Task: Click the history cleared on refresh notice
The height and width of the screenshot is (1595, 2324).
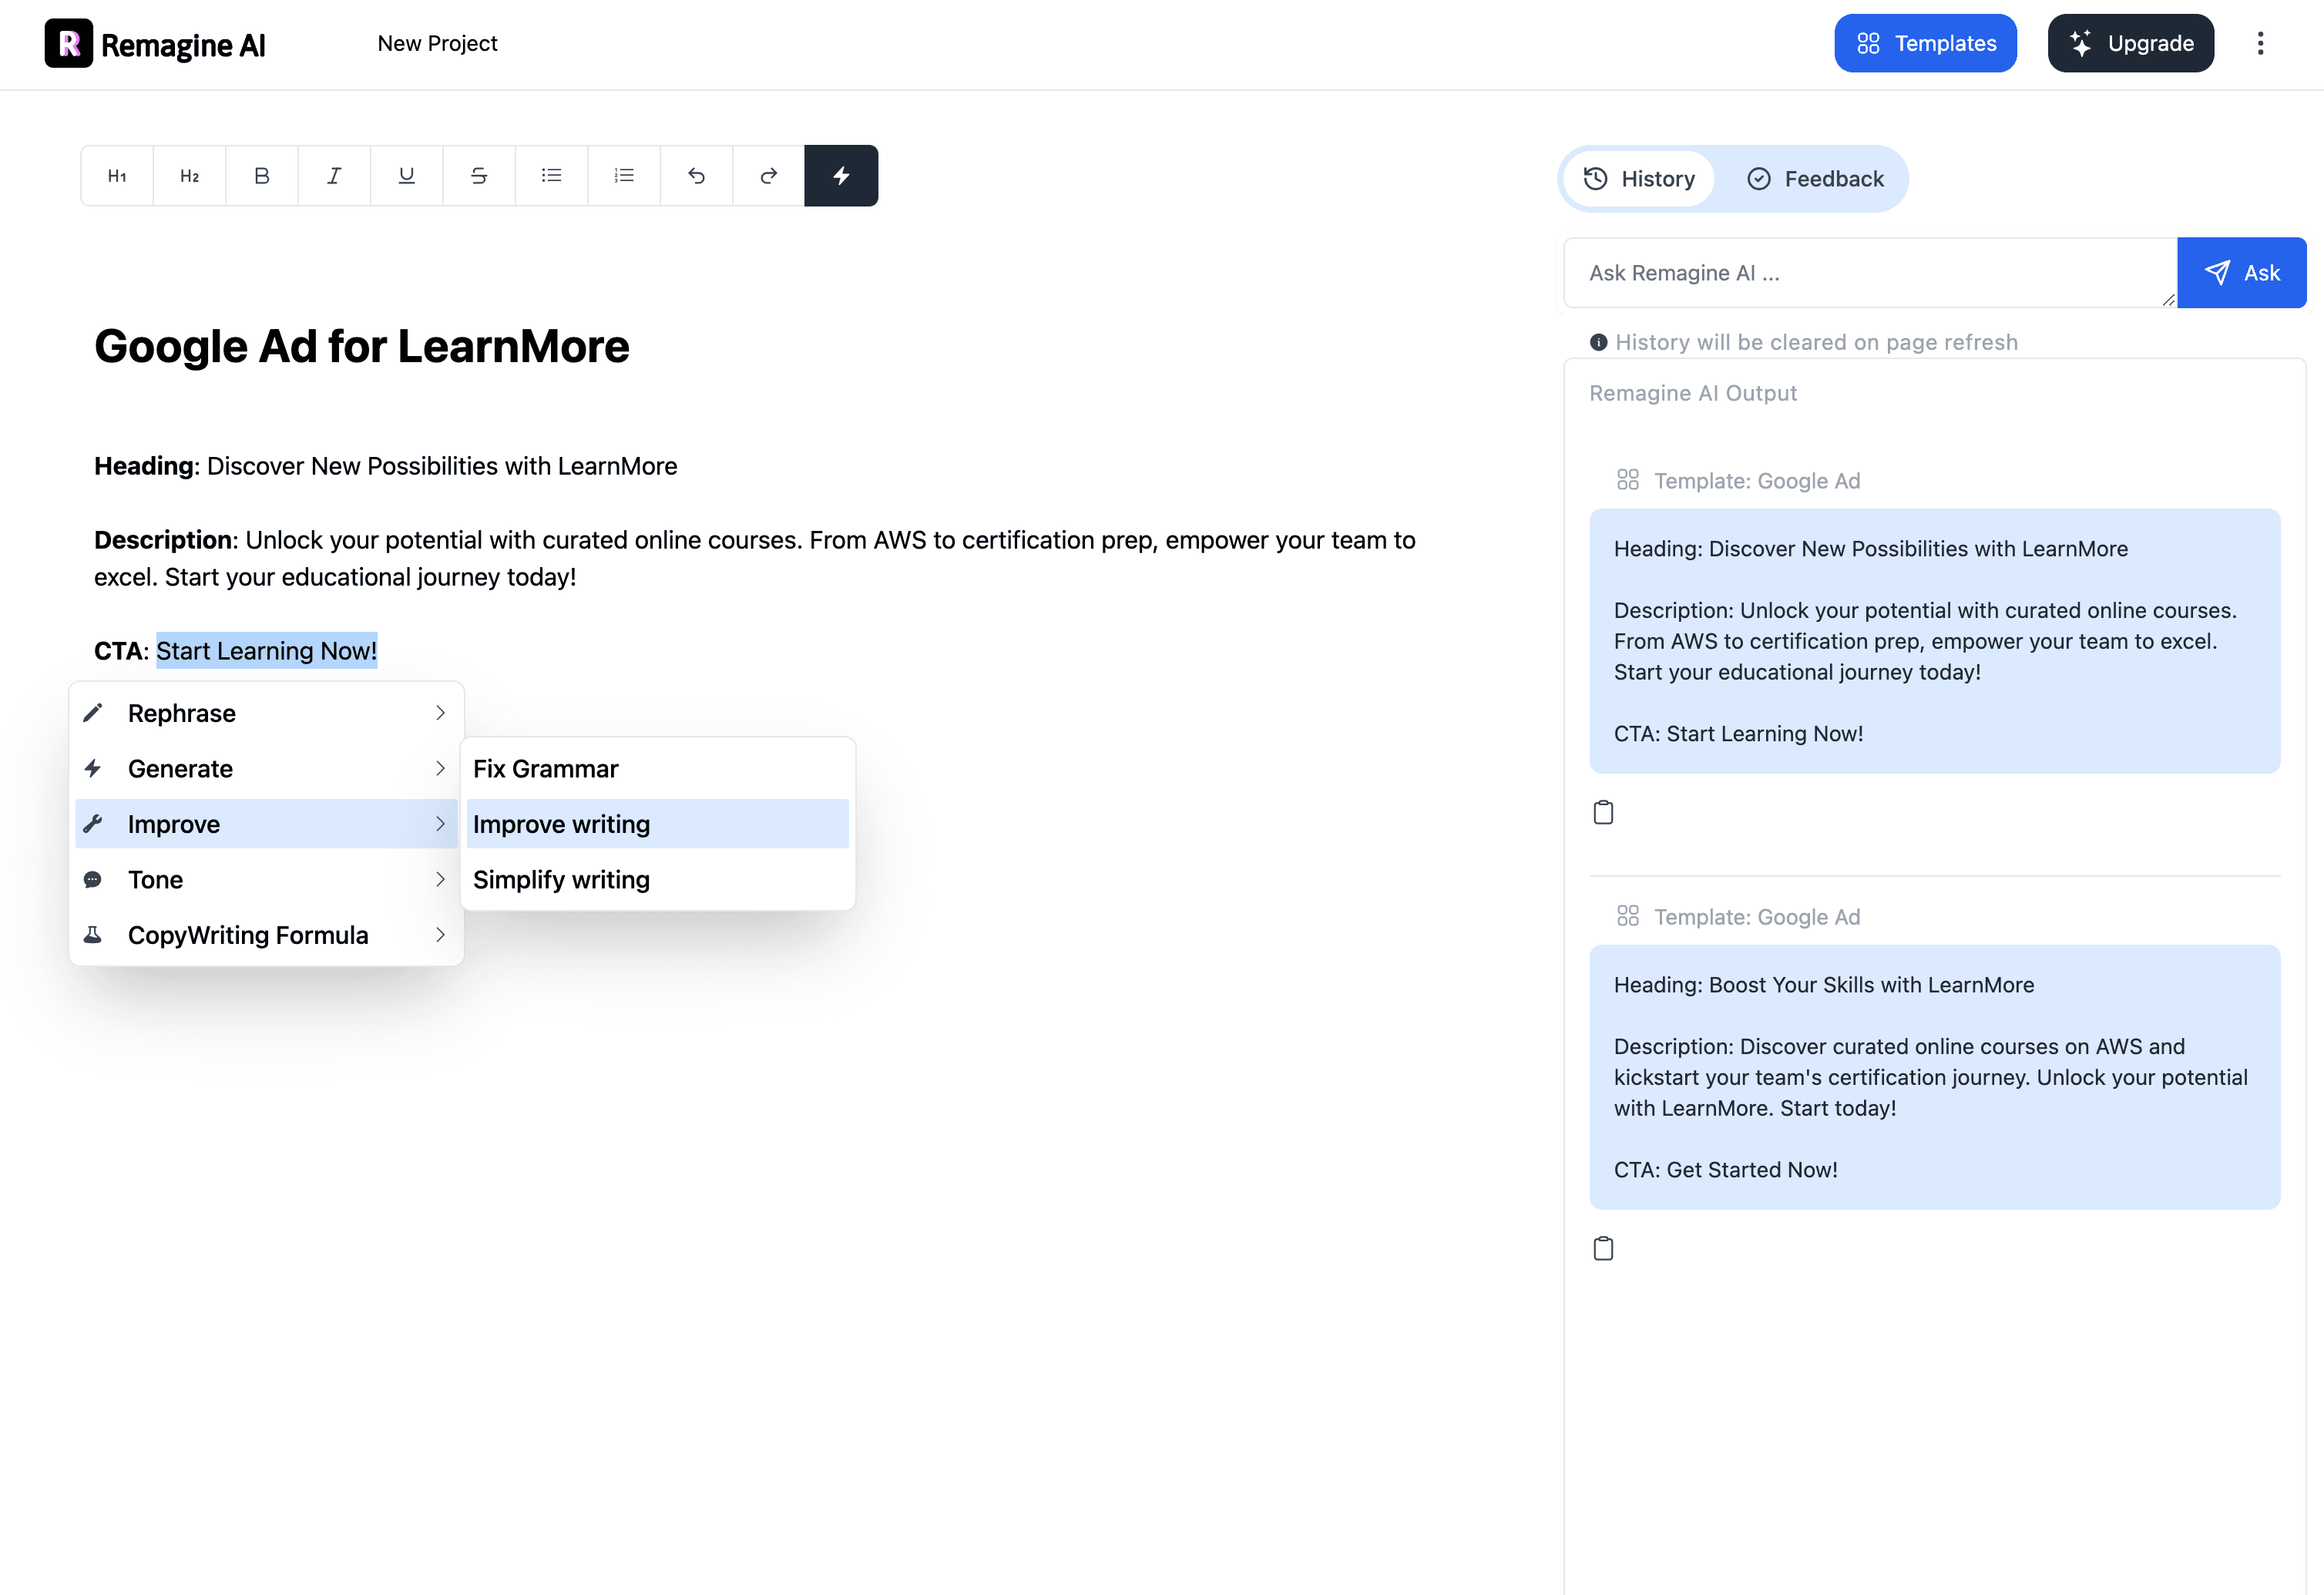Action: tap(1816, 342)
